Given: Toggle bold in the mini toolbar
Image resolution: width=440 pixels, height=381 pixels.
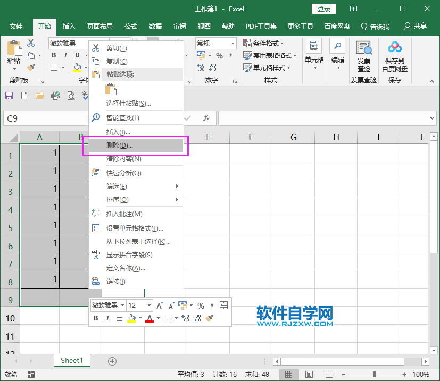Looking at the screenshot, I should click(96, 317).
